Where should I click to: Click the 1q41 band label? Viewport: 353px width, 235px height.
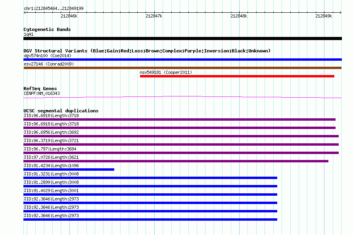pos(29,34)
